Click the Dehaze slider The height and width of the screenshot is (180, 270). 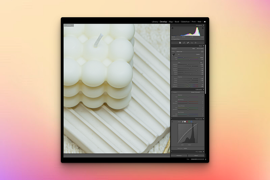(x=188, y=82)
